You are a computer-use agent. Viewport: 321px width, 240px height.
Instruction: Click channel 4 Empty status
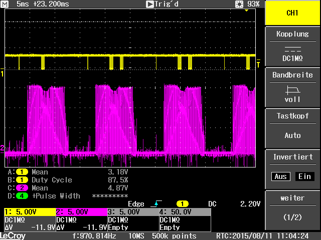pyautogui.click(x=170, y=227)
